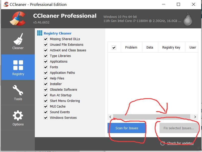The height and width of the screenshot is (152, 202).
Task: Click the CCleaner Professional title in header
Action: [65, 16]
